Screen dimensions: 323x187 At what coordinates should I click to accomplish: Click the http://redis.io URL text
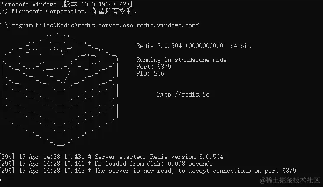[183, 94]
